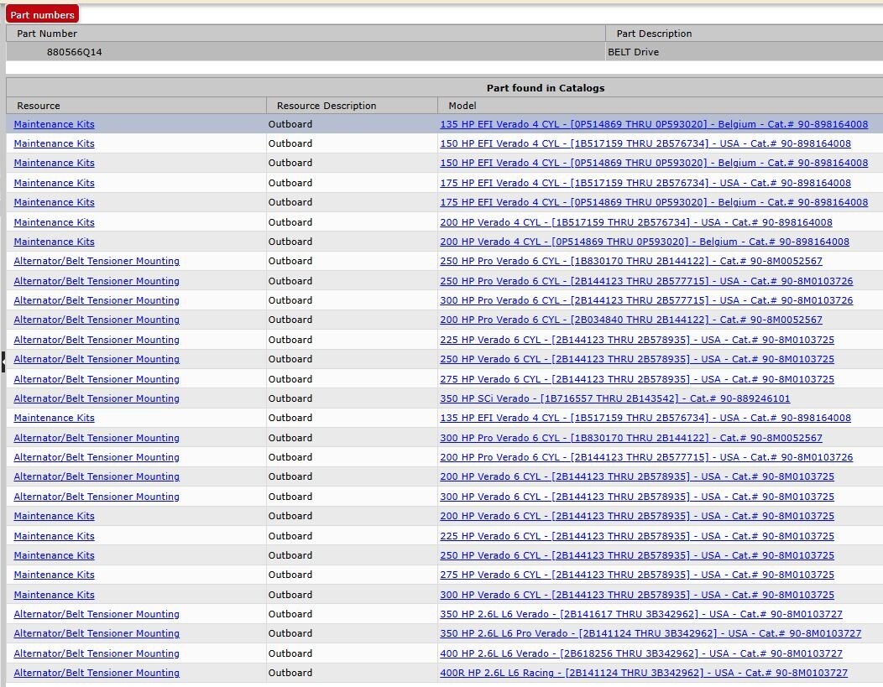
Task: Open 200 HP Pro Verado 6 CYL 2B034840 model
Action: pos(630,320)
